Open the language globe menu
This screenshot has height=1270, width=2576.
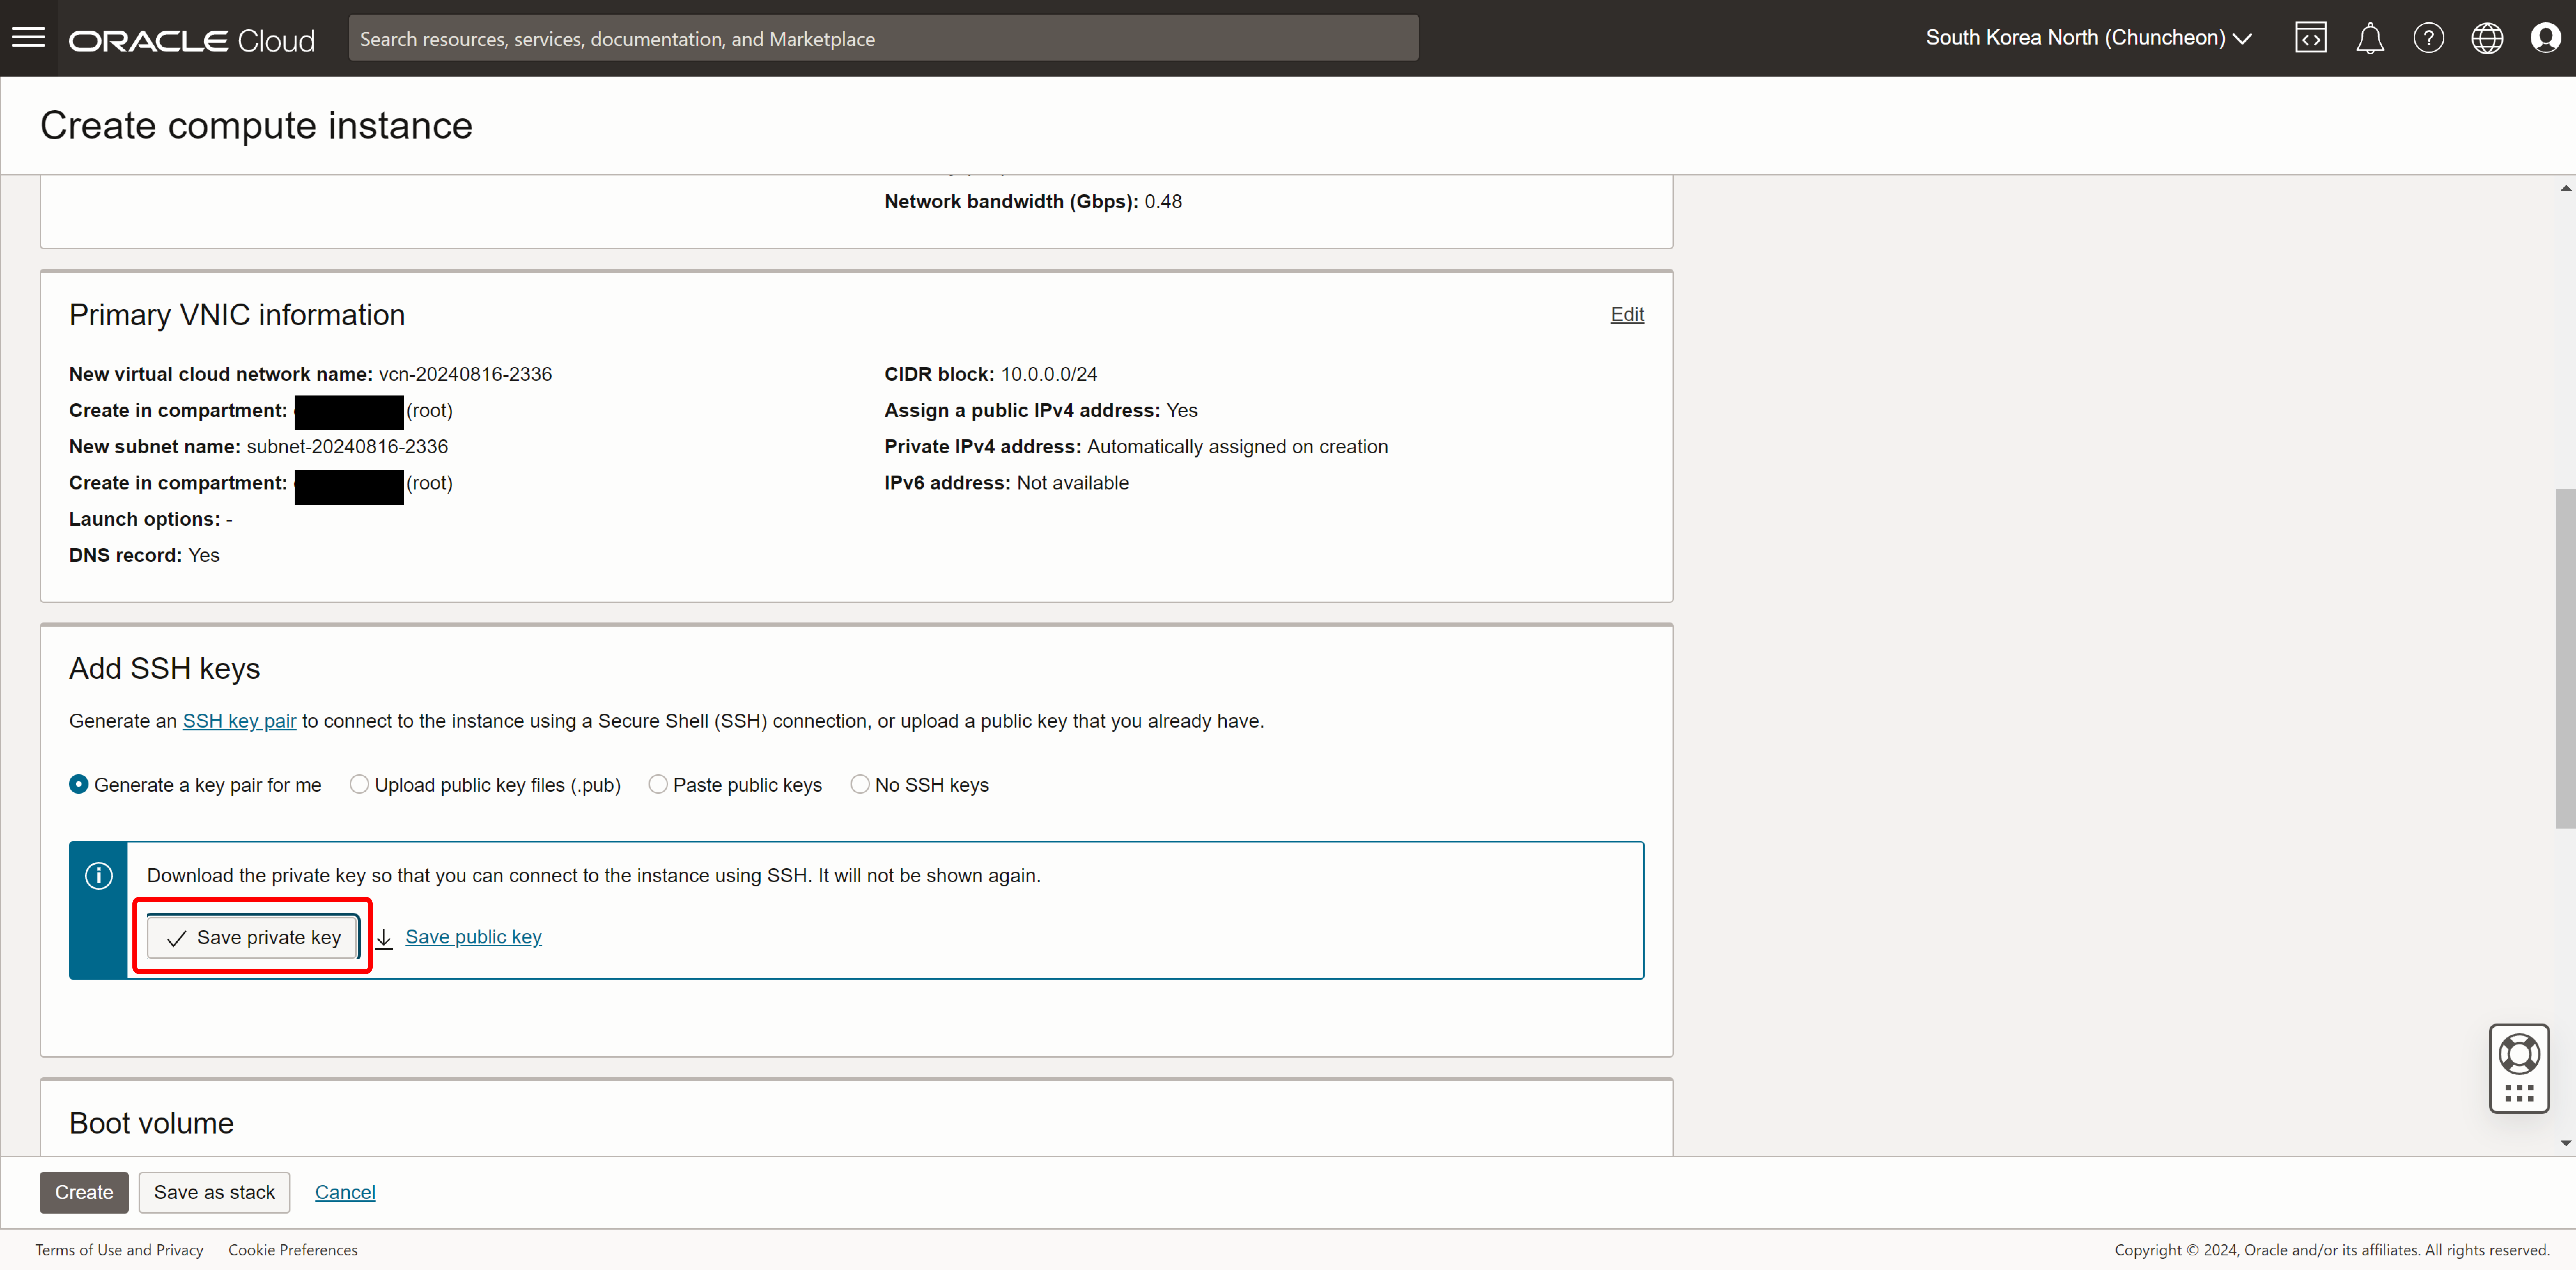[x=2486, y=38]
